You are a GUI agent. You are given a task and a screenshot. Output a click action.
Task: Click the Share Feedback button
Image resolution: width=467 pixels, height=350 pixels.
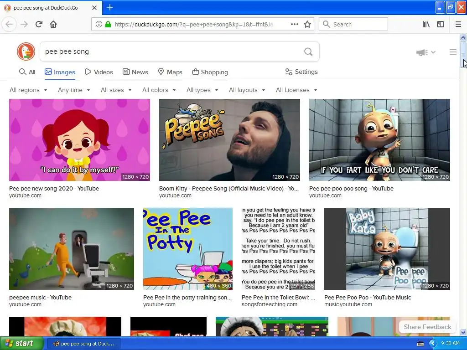click(x=427, y=327)
